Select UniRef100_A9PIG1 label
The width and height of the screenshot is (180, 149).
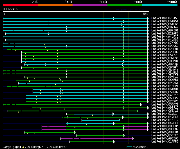point(165,31)
